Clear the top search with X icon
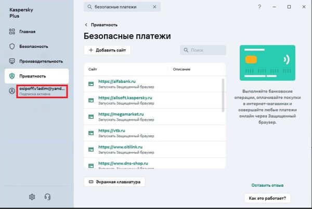The width and height of the screenshot is (312, 209). (154, 7)
